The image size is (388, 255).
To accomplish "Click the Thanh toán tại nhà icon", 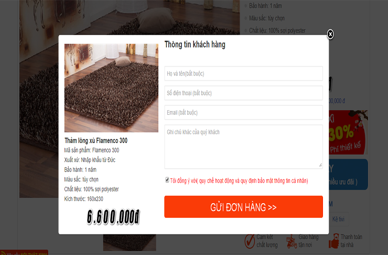I will click(334, 241).
